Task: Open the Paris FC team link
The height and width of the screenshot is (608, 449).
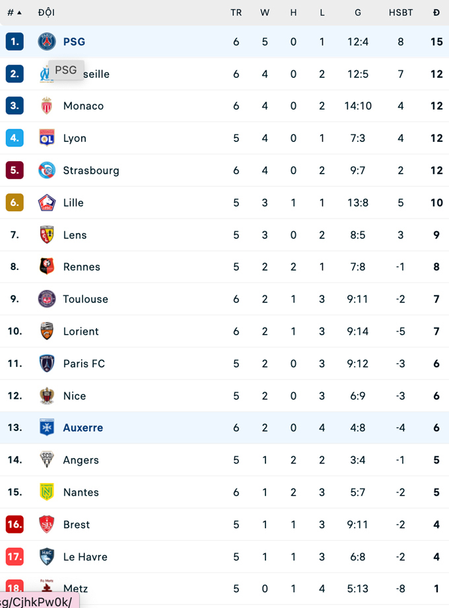Action: tap(84, 364)
